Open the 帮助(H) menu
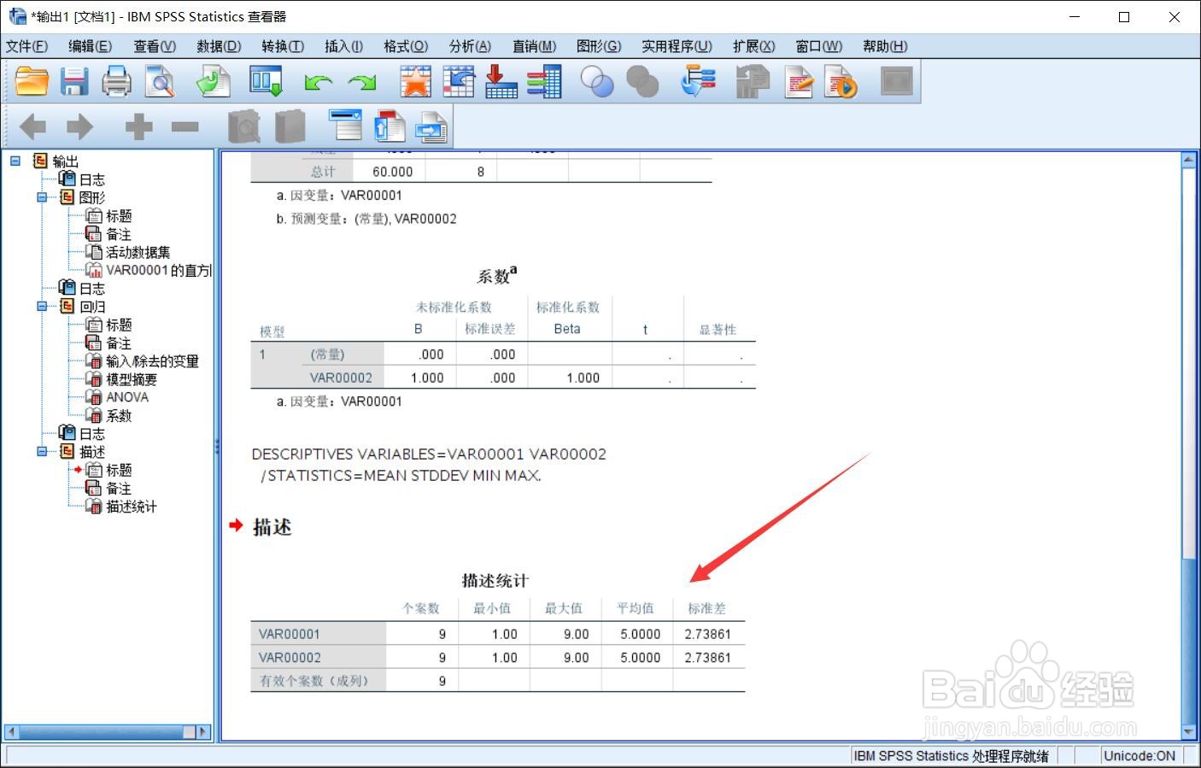This screenshot has width=1201, height=768. tap(885, 46)
